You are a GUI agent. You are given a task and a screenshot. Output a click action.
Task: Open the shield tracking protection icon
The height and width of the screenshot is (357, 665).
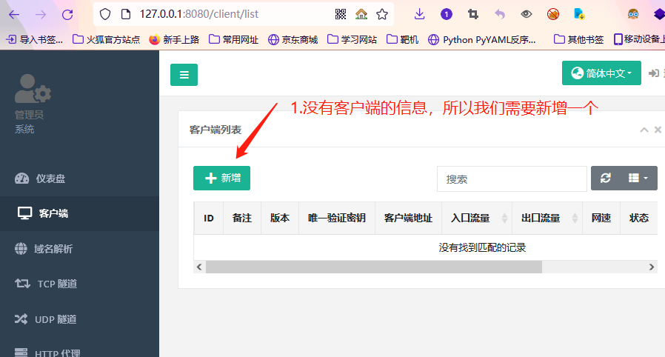pos(105,14)
